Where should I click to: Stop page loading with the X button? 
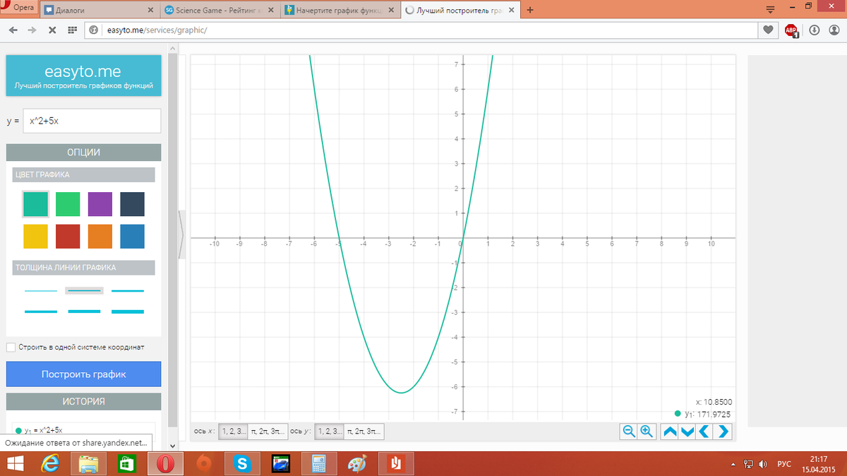pyautogui.click(x=52, y=30)
